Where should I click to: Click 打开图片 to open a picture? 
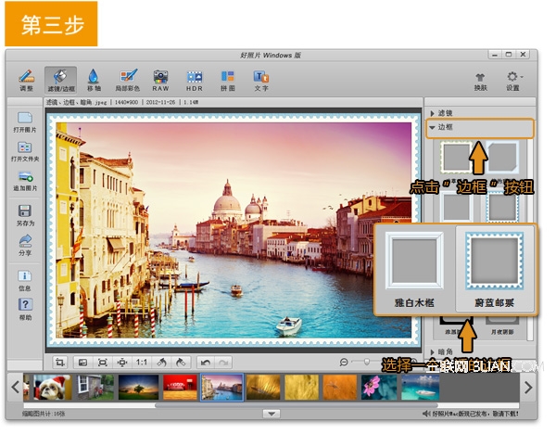25,122
